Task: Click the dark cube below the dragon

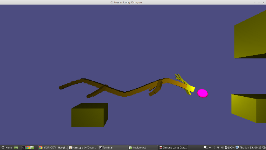Action: tap(90, 115)
